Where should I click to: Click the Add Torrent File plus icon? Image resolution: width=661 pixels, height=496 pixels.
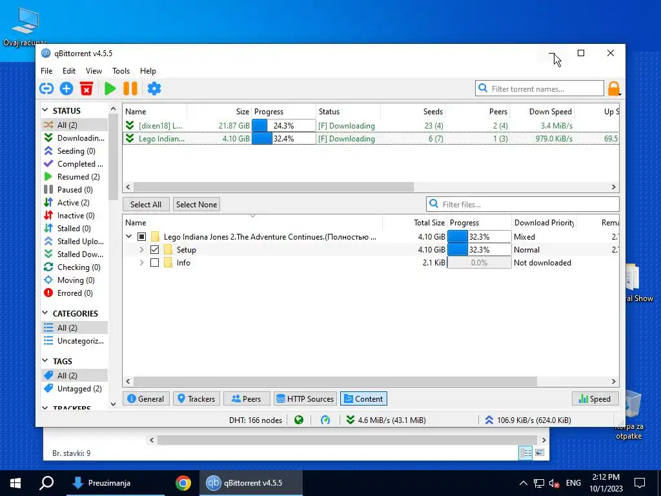[66, 88]
